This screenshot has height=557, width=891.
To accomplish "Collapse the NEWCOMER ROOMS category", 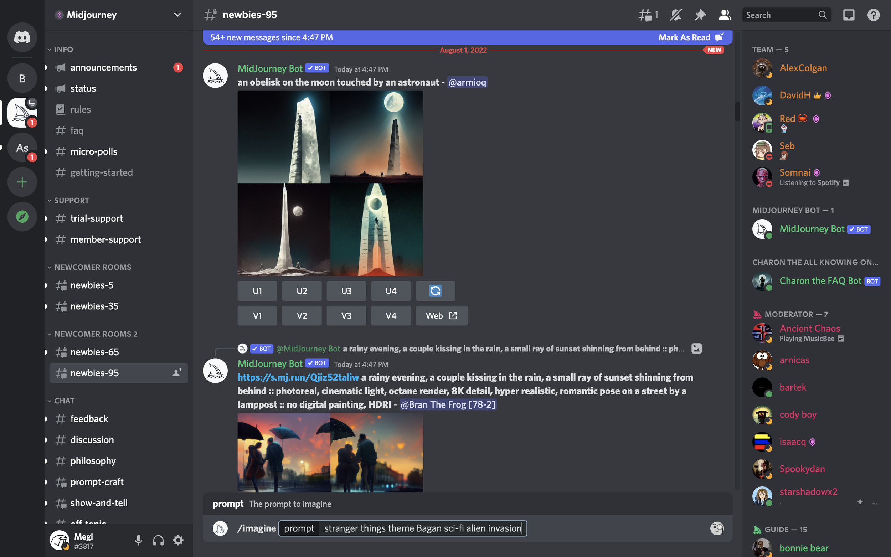I will pyautogui.click(x=92, y=267).
